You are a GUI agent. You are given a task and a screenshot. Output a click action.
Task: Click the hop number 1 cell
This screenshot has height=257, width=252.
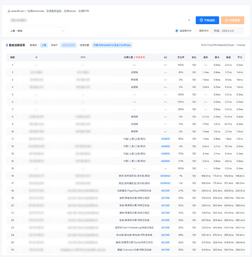[x=12, y=65]
